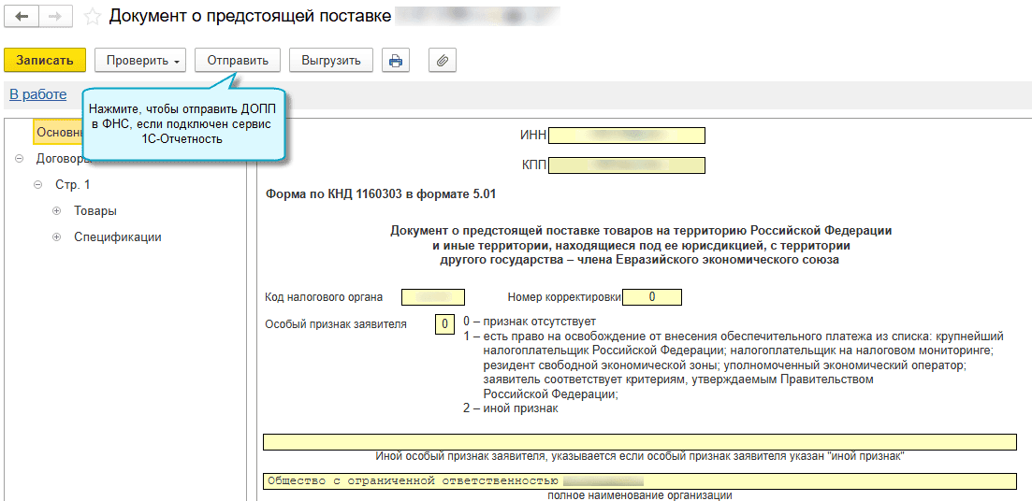Open attachments with the paperclip icon

[x=443, y=61]
